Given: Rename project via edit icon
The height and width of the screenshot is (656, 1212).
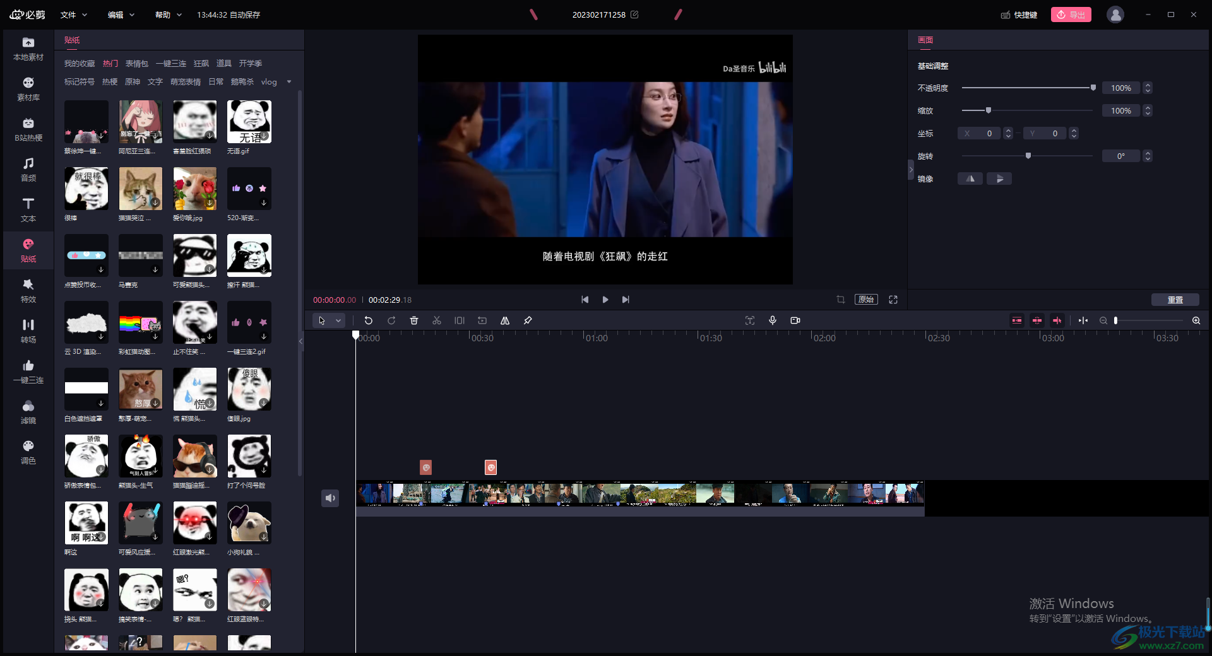Looking at the screenshot, I should [x=634, y=15].
